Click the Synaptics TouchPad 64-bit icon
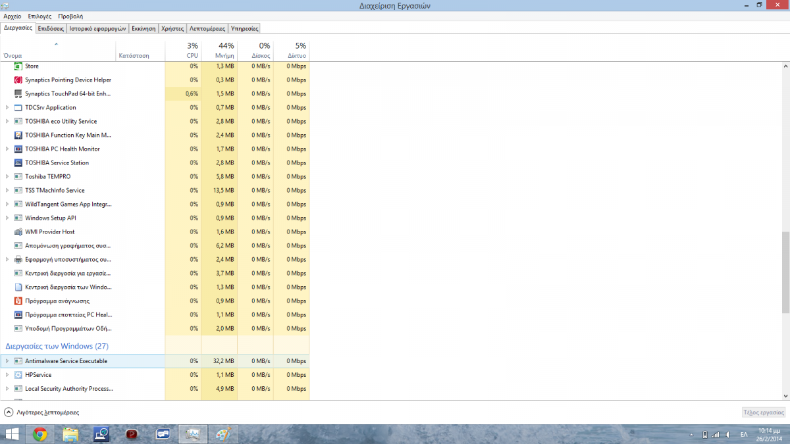Viewport: 790px width, 444px height. click(18, 93)
